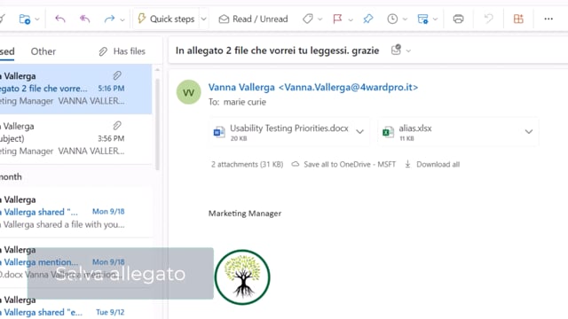
Task: Click the Snooze clock icon
Action: point(392,19)
